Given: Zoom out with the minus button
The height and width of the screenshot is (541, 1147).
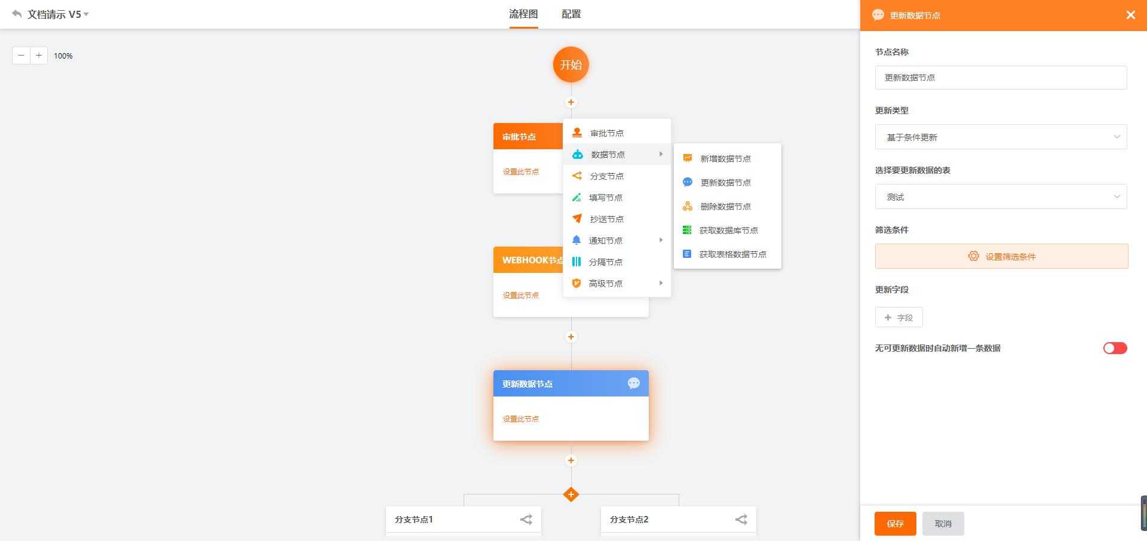Looking at the screenshot, I should (21, 56).
